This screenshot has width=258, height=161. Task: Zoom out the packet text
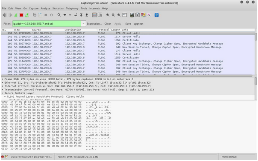113,15
